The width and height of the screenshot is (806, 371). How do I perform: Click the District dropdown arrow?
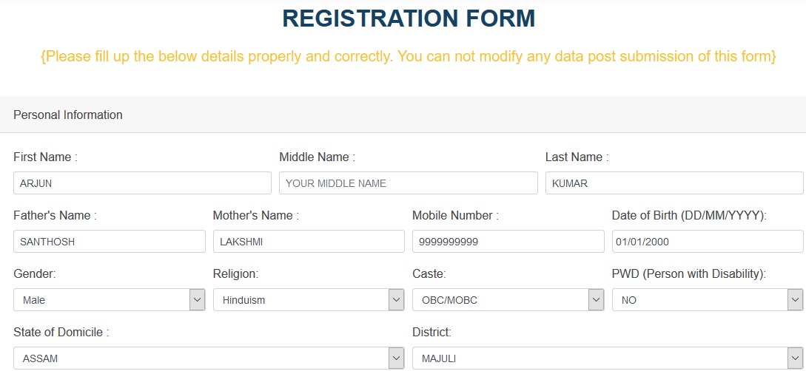[796, 358]
